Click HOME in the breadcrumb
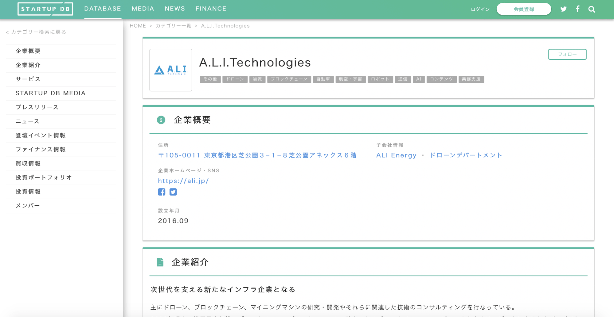 (x=138, y=26)
